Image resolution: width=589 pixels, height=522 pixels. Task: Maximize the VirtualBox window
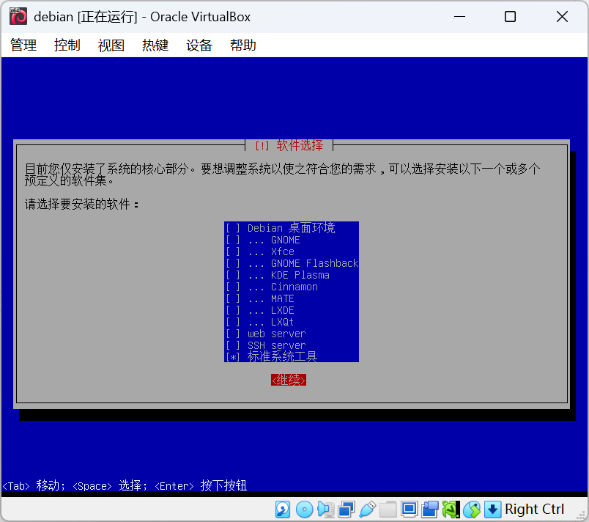(x=510, y=17)
